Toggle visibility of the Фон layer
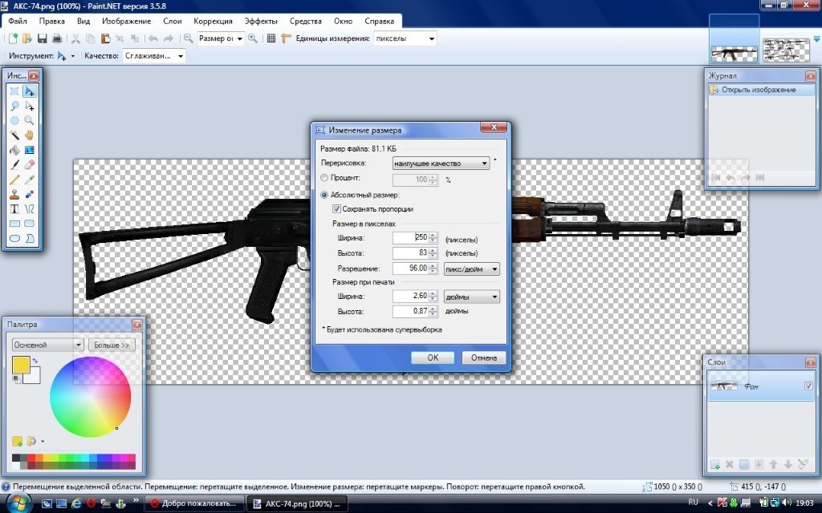The image size is (822, 513). tap(808, 387)
